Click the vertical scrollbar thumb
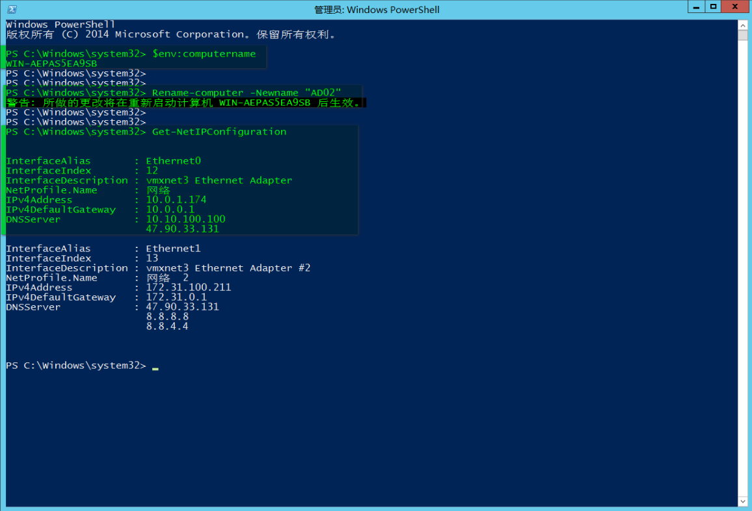752x511 pixels. coord(742,36)
